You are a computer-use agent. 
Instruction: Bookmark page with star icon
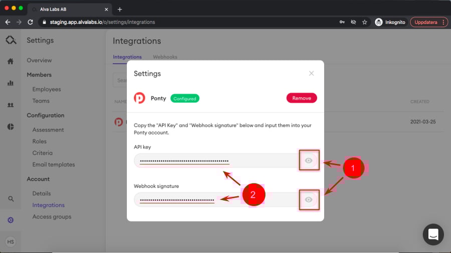365,22
